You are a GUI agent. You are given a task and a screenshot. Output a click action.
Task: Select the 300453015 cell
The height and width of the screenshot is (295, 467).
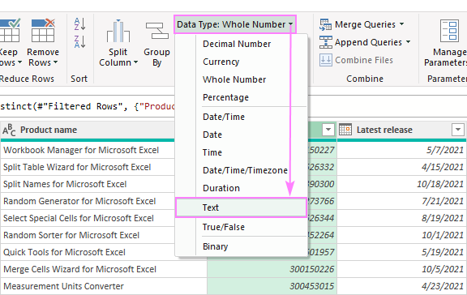pyautogui.click(x=272, y=286)
